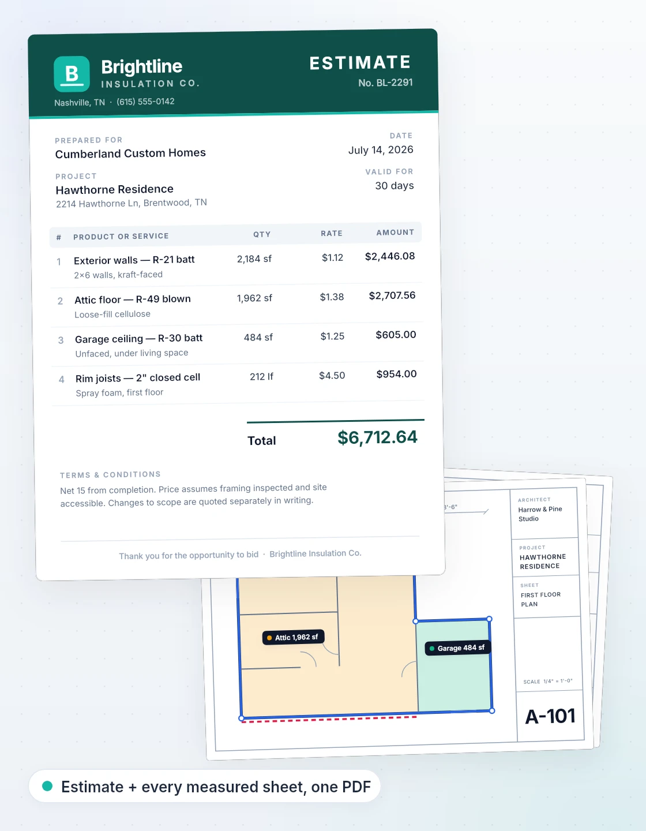
Task: Select the Garage ceiling — R-30 batt item
Action: click(139, 339)
